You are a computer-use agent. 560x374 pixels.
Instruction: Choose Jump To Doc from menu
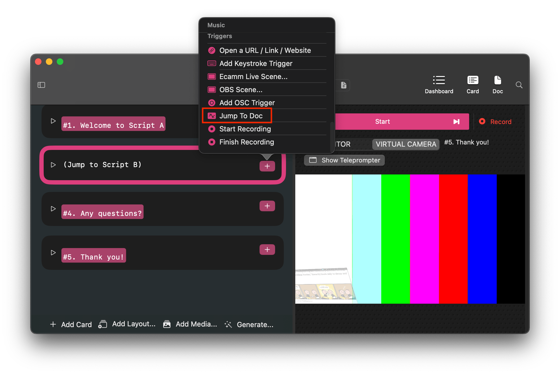tap(241, 116)
